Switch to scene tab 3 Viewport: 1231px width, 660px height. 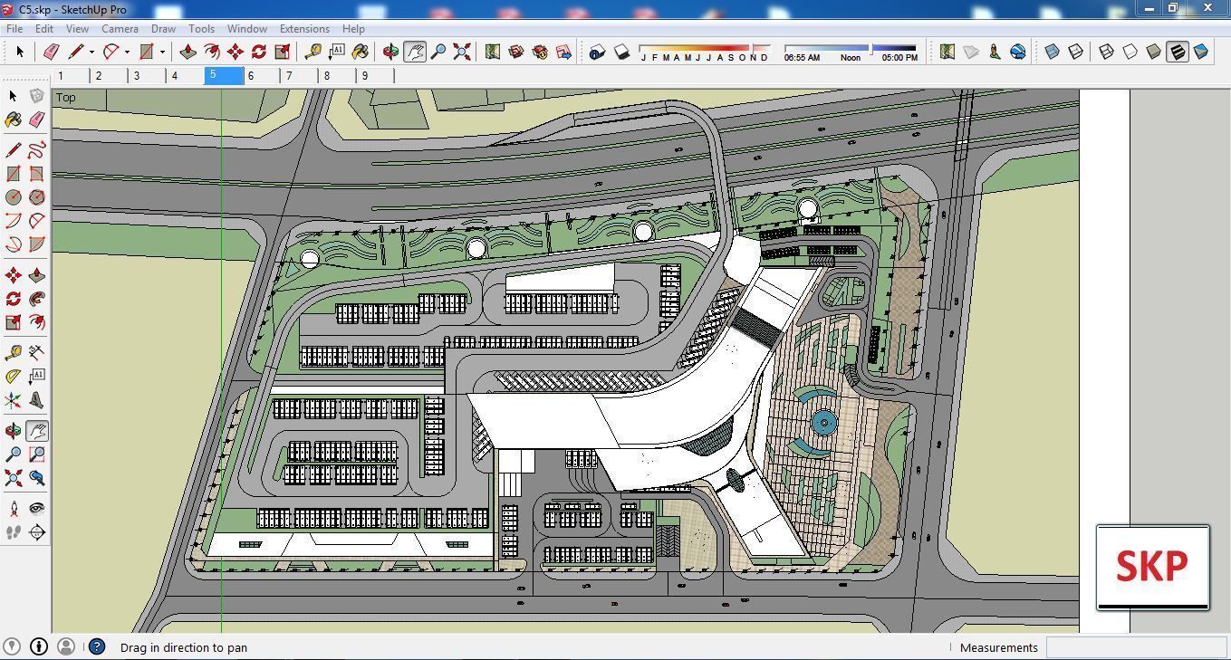click(147, 76)
